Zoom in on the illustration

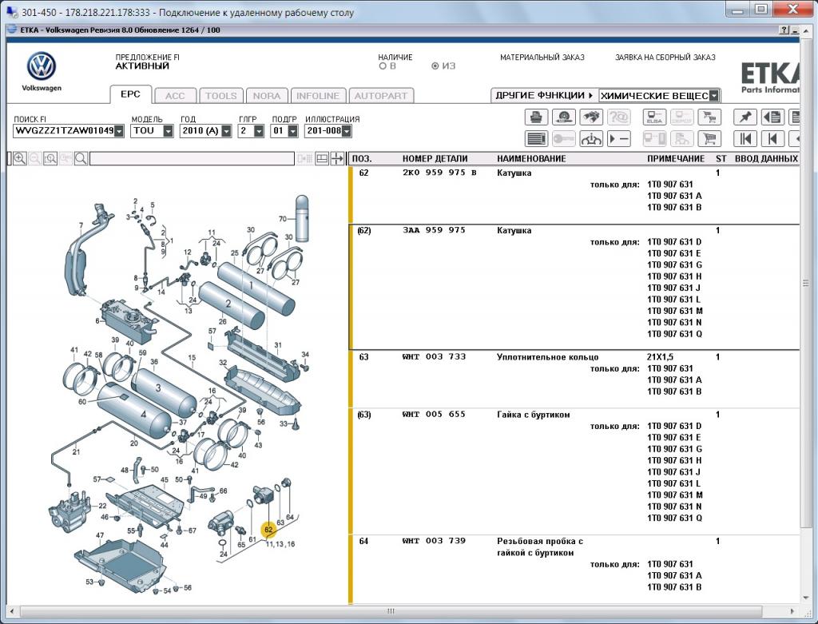(x=20, y=159)
